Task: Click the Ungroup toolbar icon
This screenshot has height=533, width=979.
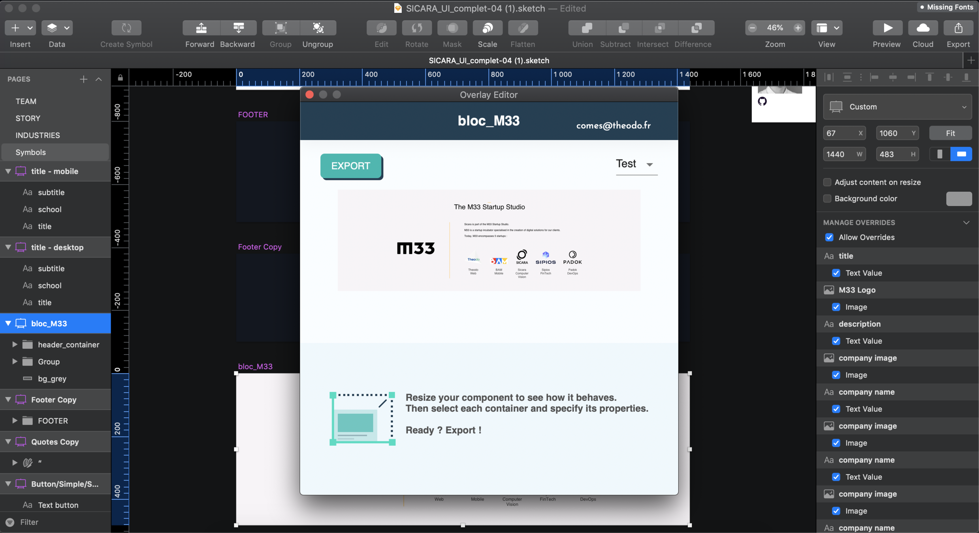Action: point(318,28)
